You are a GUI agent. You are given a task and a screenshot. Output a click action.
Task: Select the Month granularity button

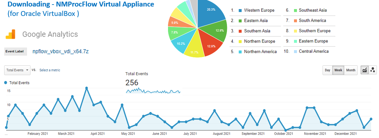[351, 70]
